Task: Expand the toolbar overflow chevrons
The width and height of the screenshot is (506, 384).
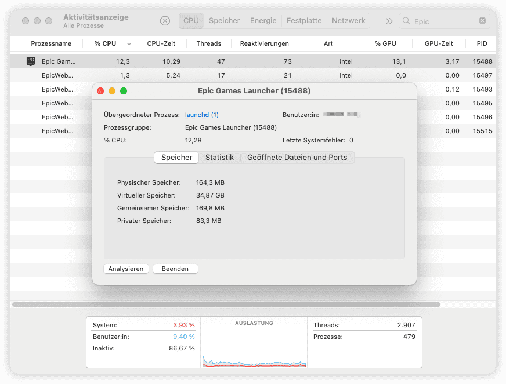Action: 389,21
